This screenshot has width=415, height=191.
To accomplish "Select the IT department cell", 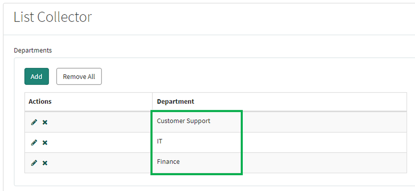I will click(280, 143).
